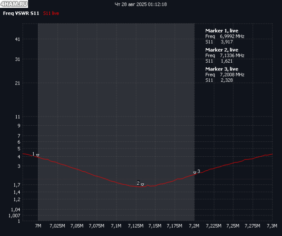Click the "Freq VSWR S11" chart title

pos(21,14)
